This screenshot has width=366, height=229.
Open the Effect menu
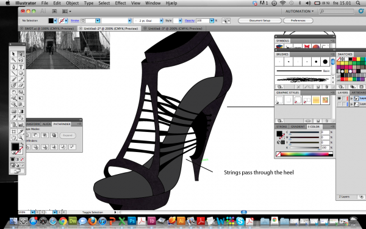(x=120, y=3)
